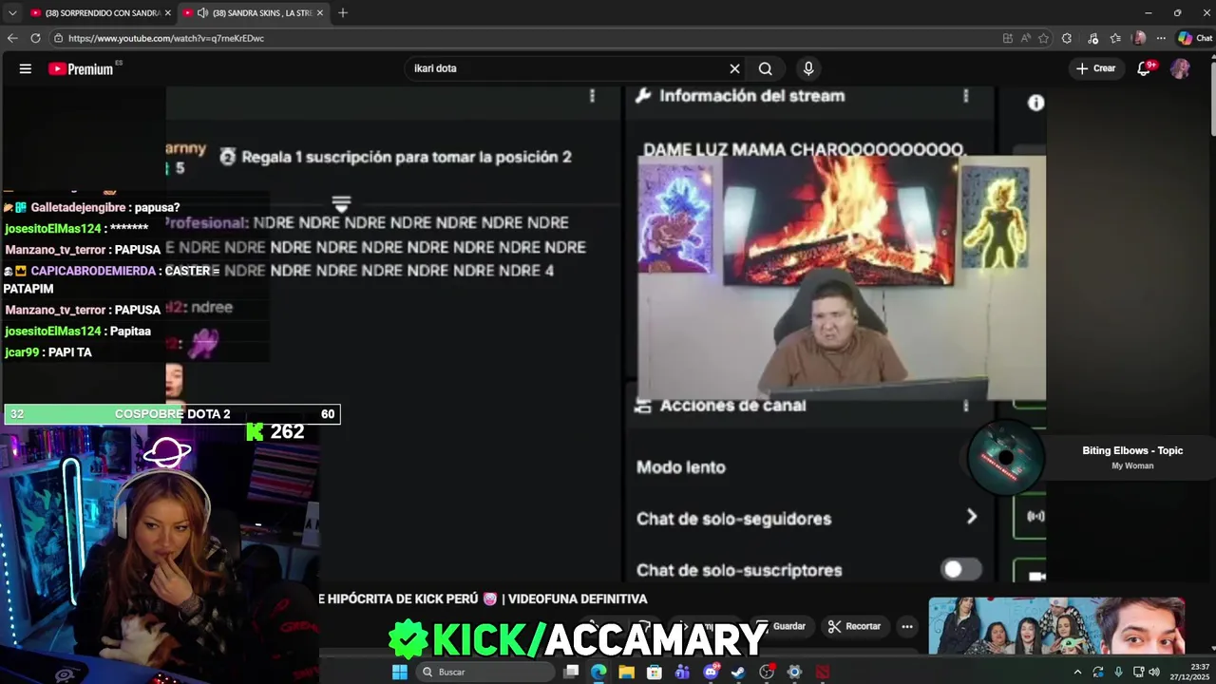Open Teams from taskbar
1216x684 pixels.
682,672
